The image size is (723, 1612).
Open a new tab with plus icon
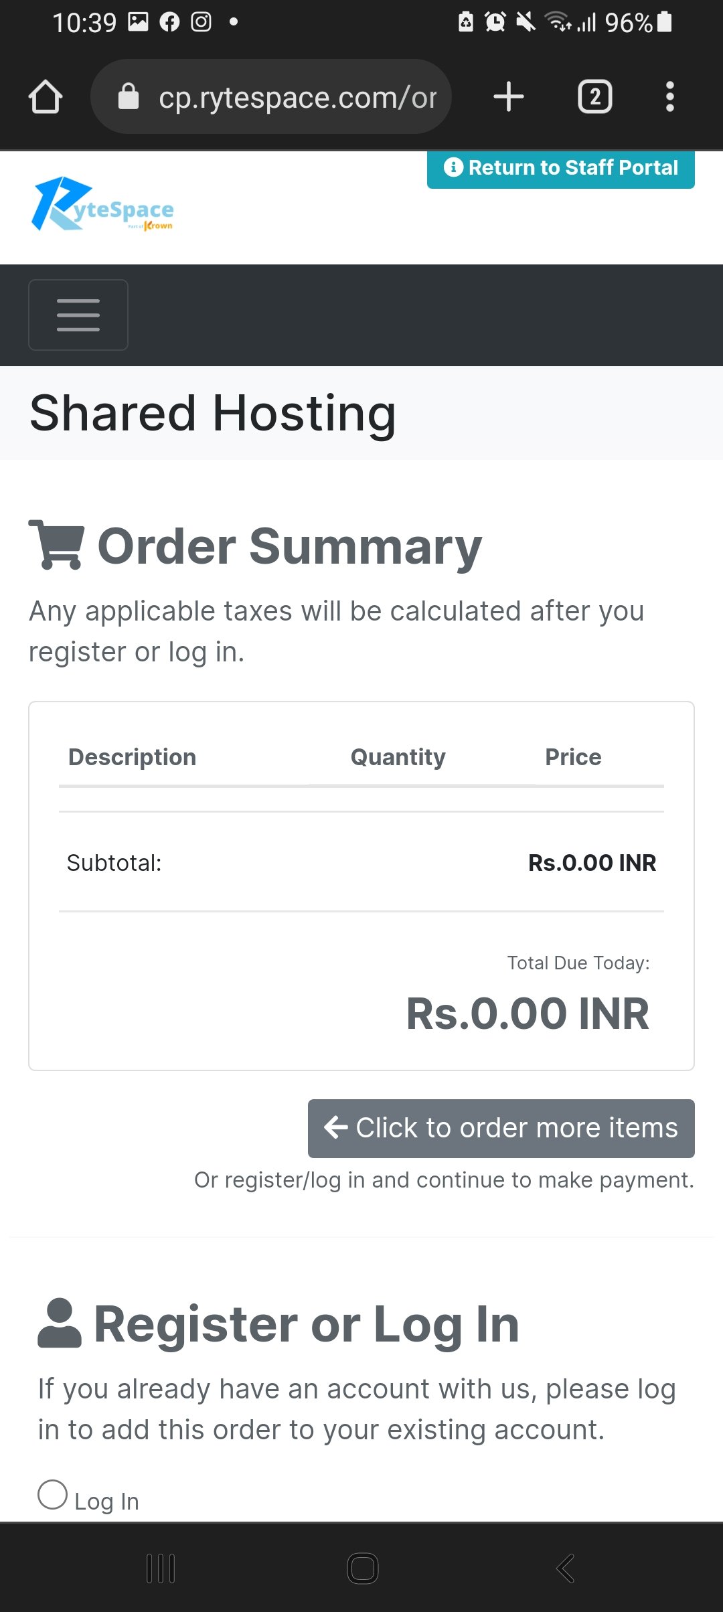coord(508,96)
